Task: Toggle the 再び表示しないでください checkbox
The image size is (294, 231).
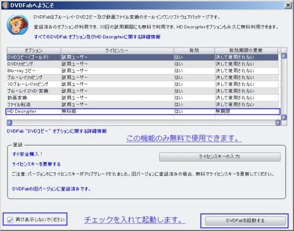Action: tap(10, 220)
